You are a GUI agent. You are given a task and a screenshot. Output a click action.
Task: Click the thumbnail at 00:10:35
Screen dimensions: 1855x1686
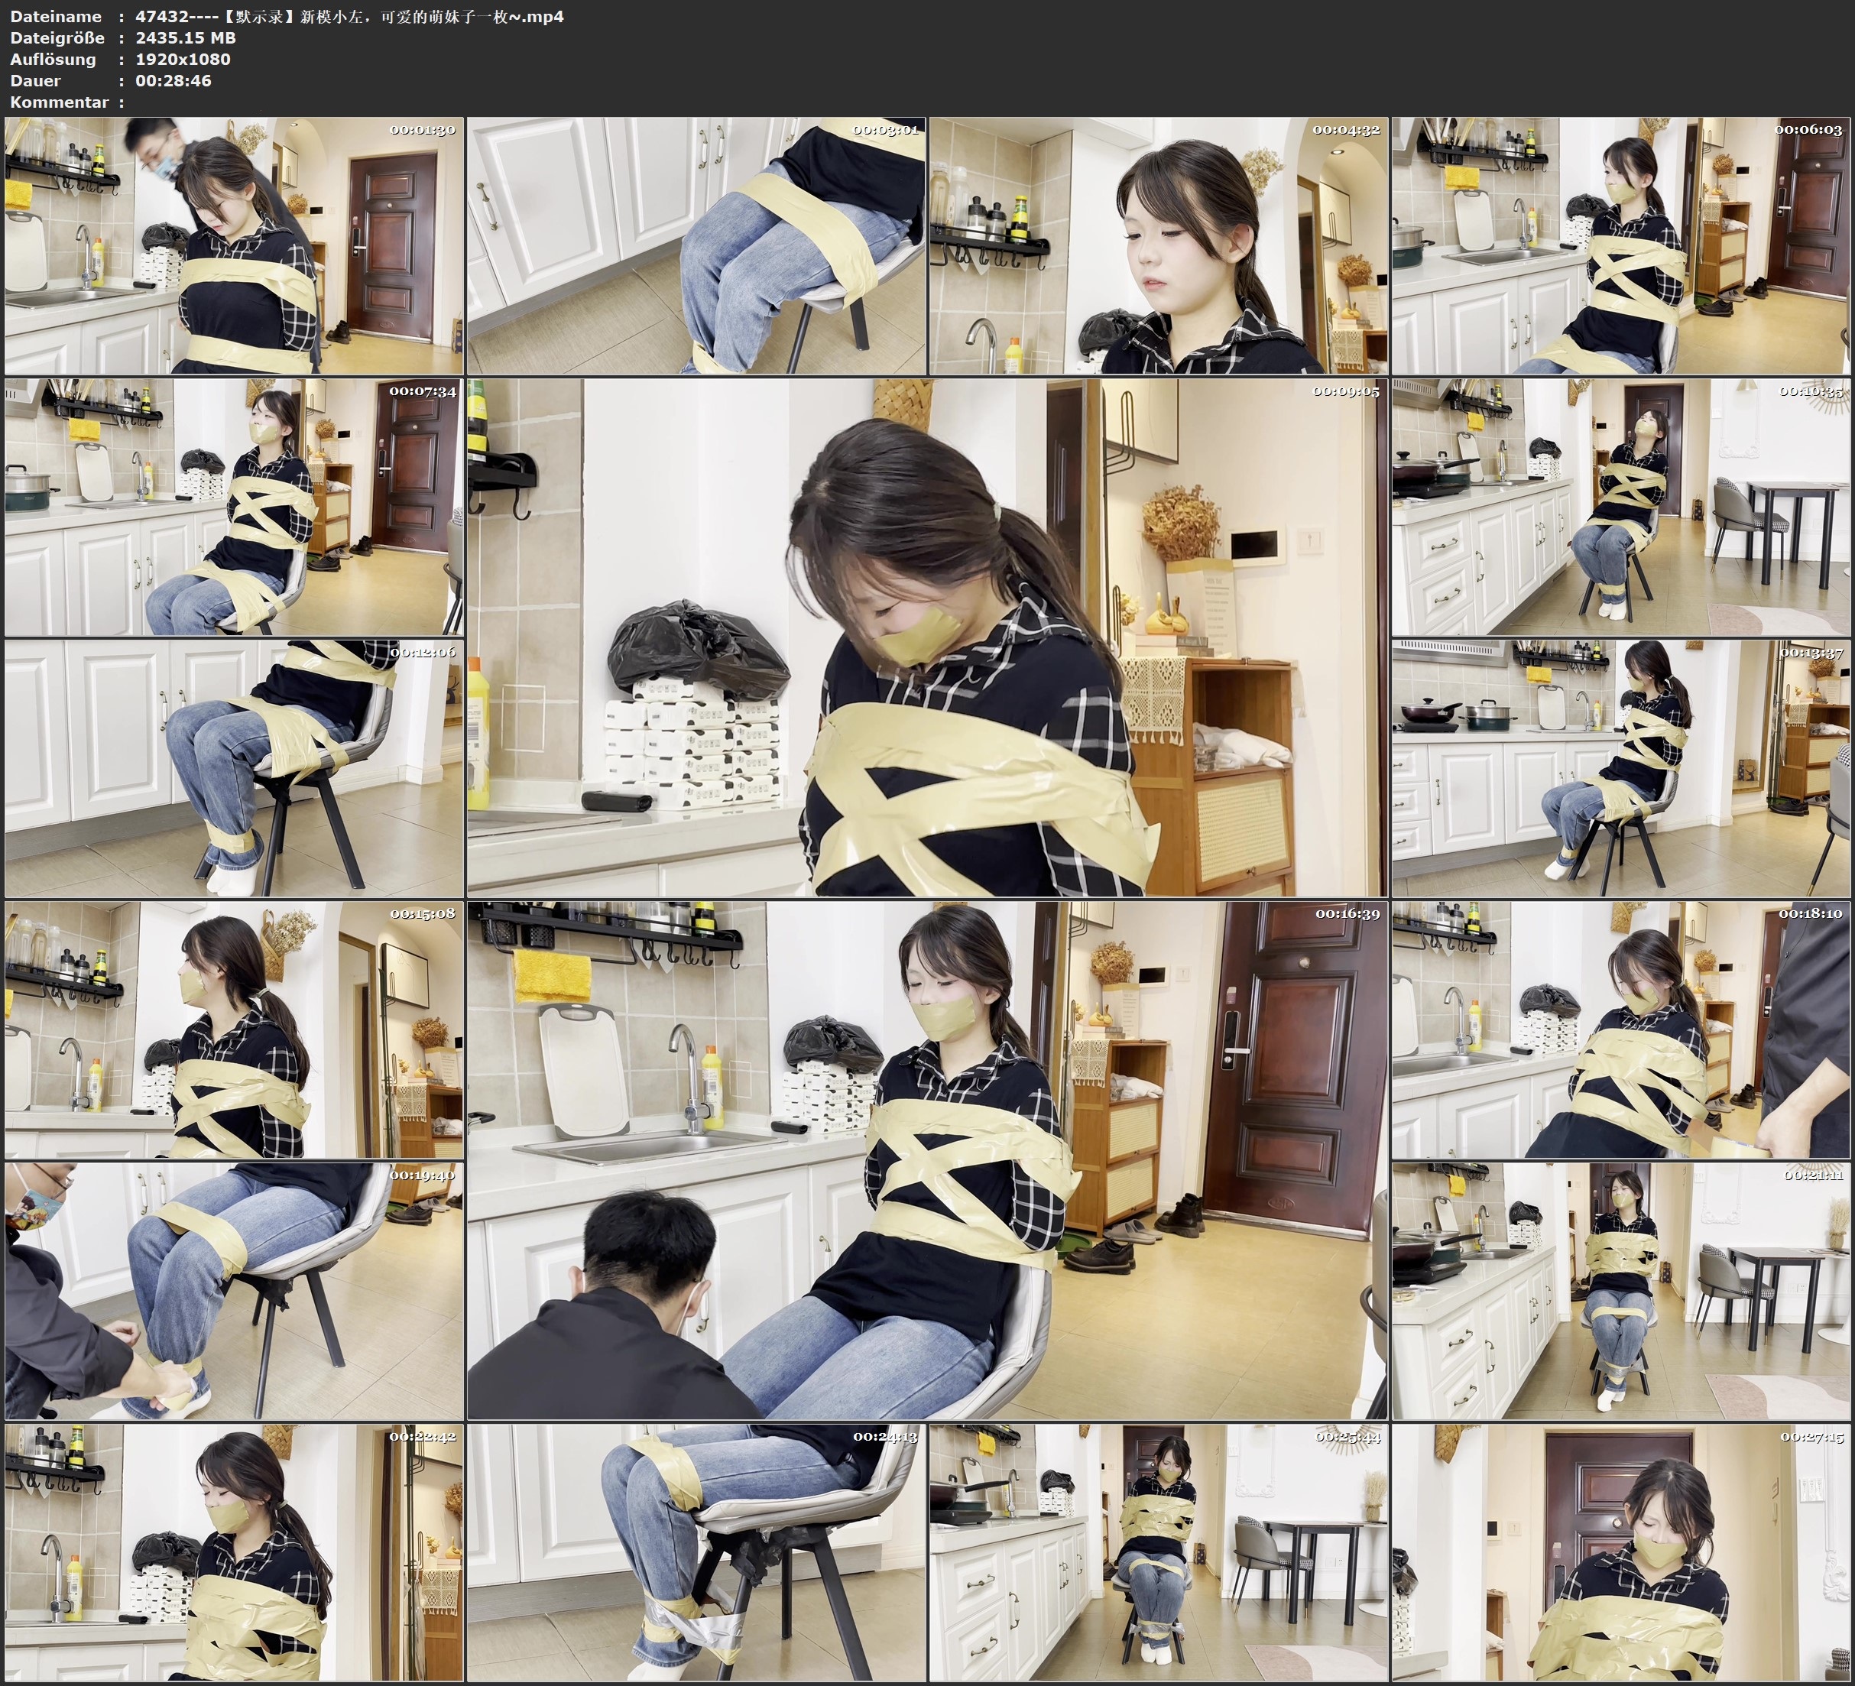click(x=1621, y=506)
